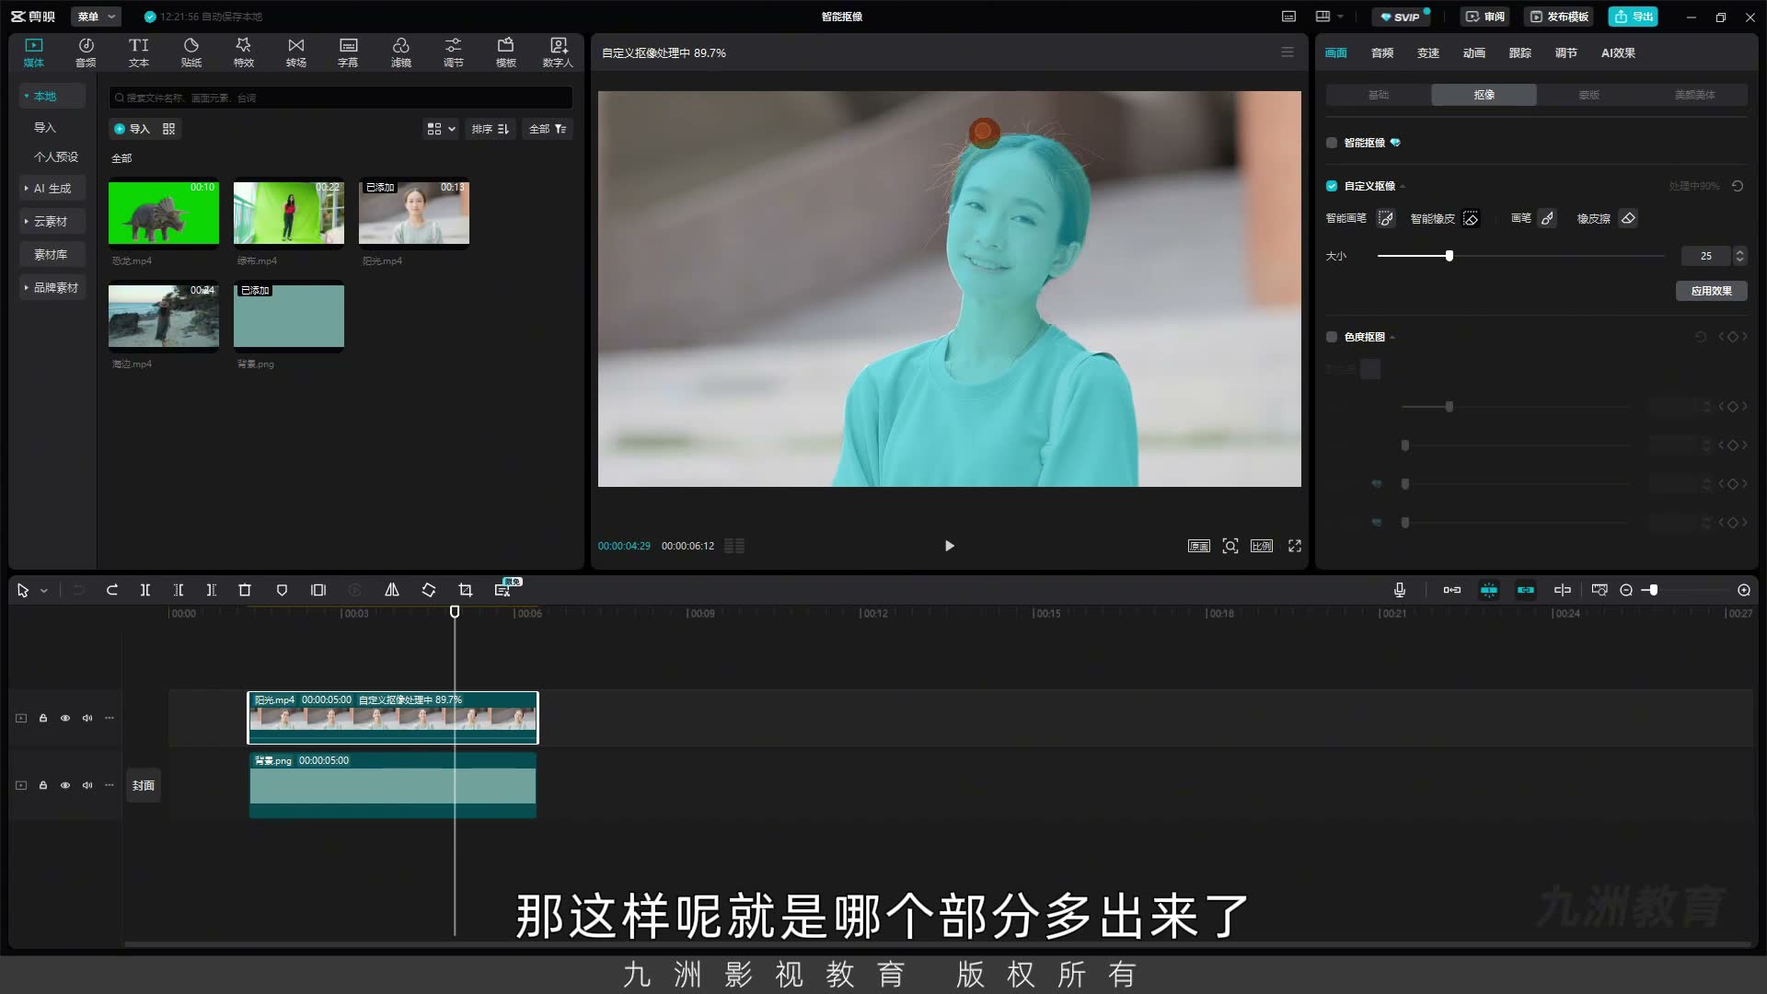The image size is (1767, 994).
Task: Mute the 背景.png track audio
Action: pyautogui.click(x=87, y=785)
